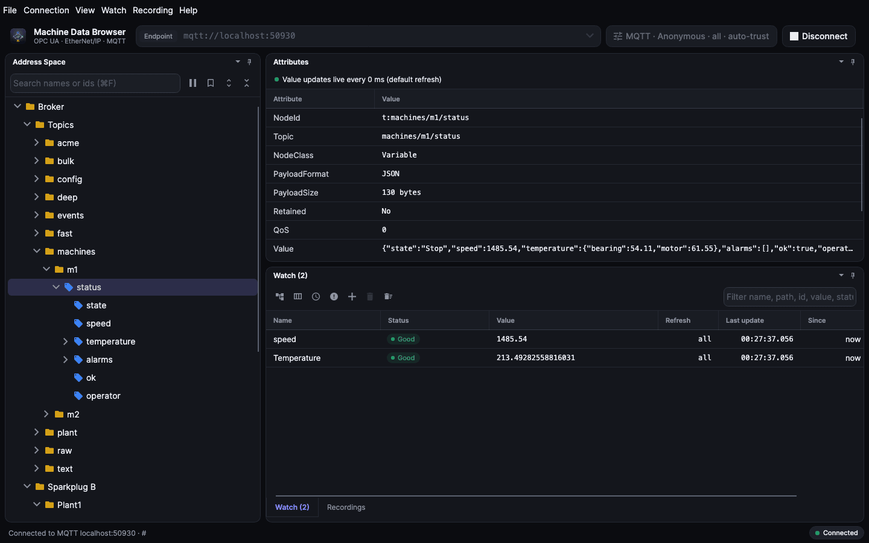Image resolution: width=869 pixels, height=543 pixels.
Task: Open the Recording menu
Action: point(153,10)
